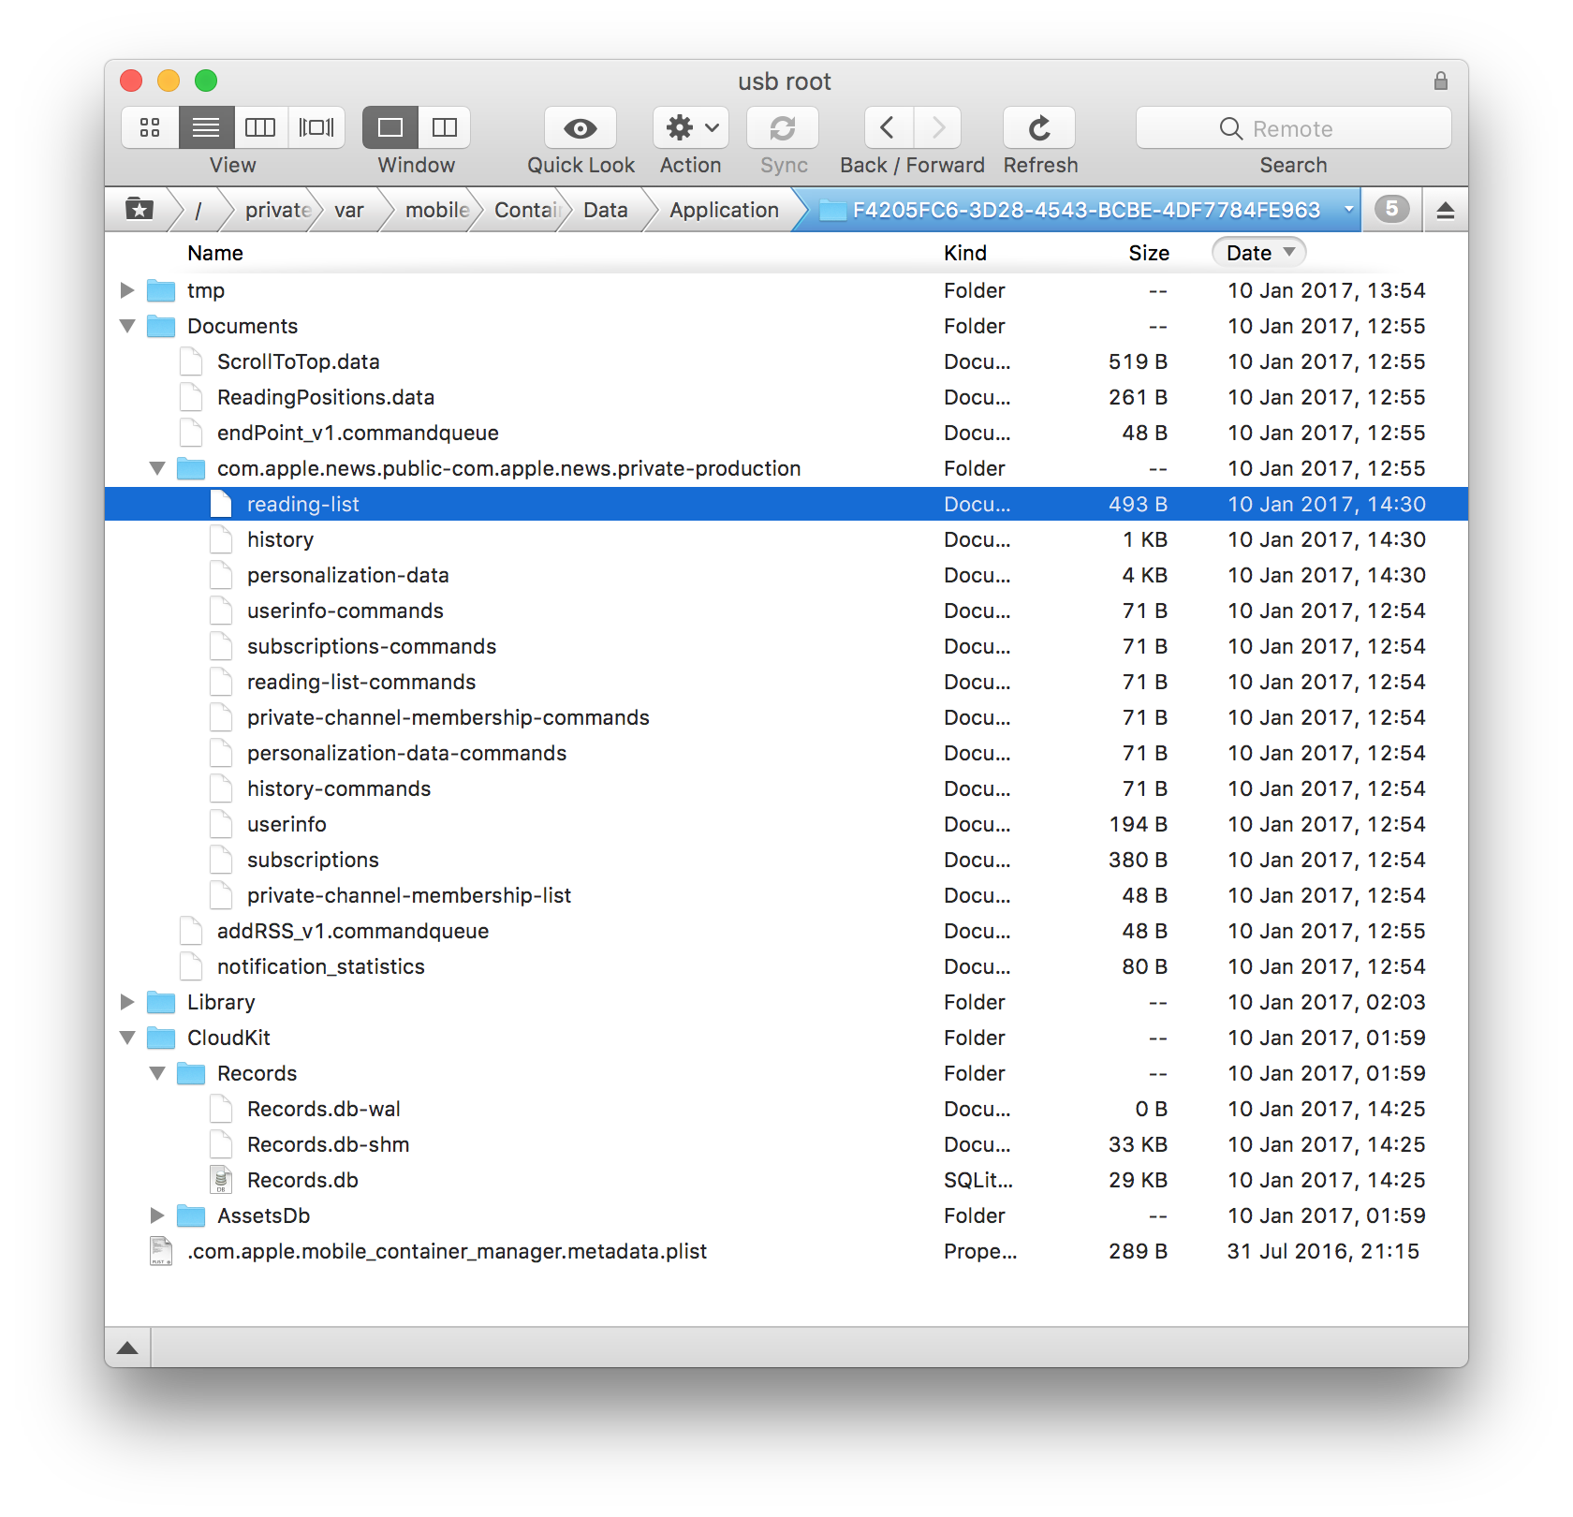Switch to cover flow view

pos(316,127)
